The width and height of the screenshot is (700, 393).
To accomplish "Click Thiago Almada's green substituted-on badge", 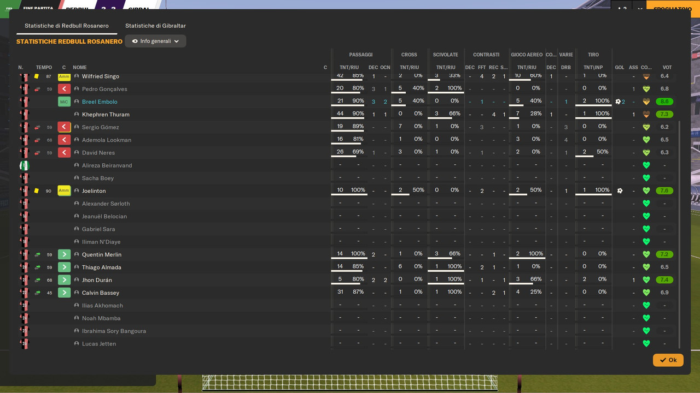I will point(64,267).
